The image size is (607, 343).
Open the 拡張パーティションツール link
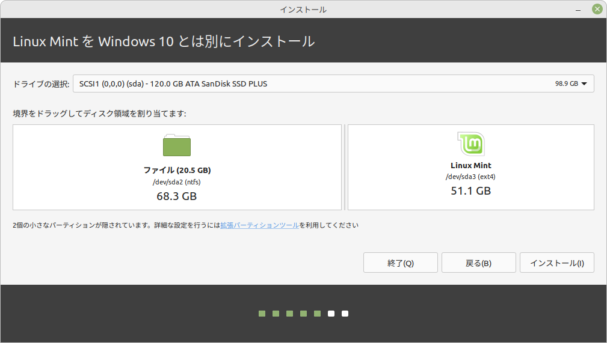[259, 225]
